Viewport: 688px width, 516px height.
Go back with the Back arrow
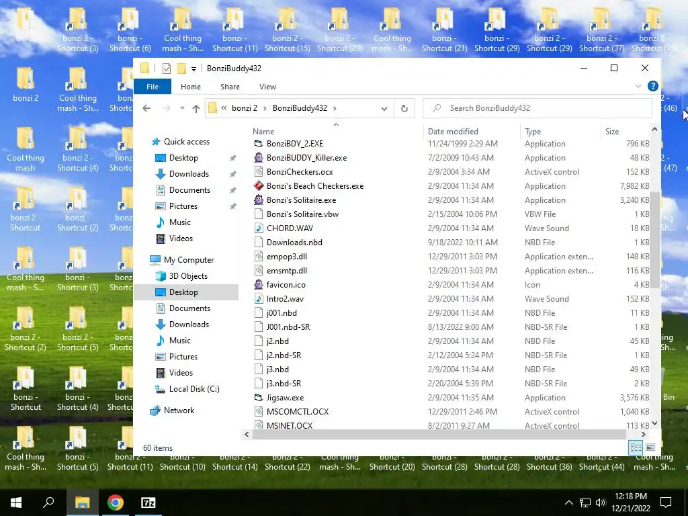(x=146, y=108)
